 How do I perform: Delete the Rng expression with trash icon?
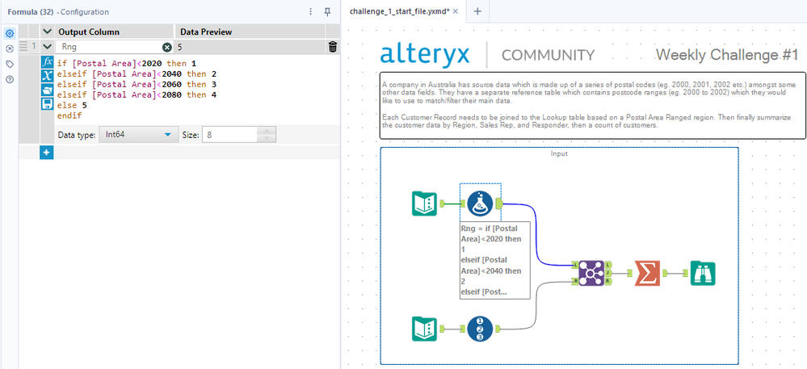[x=333, y=48]
